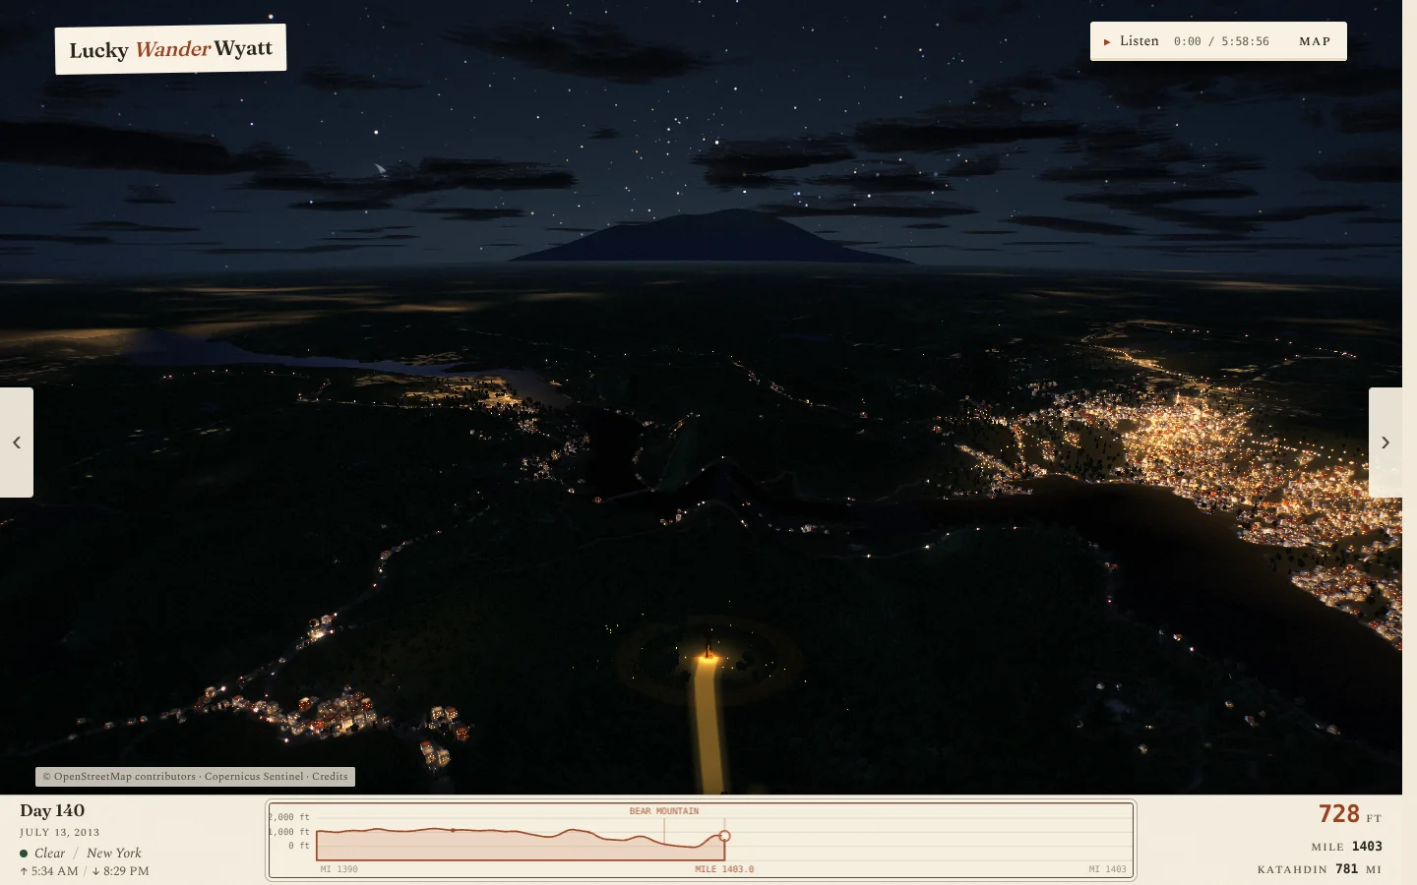Image resolution: width=1417 pixels, height=885 pixels.
Task: Open the Copernicus Sentinel attribution
Action: click(254, 777)
